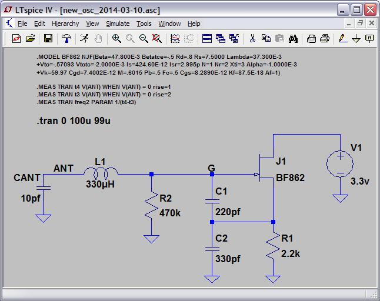Select the Pan magnifier icon
Viewport: 380px width, 301px height.
coord(130,38)
